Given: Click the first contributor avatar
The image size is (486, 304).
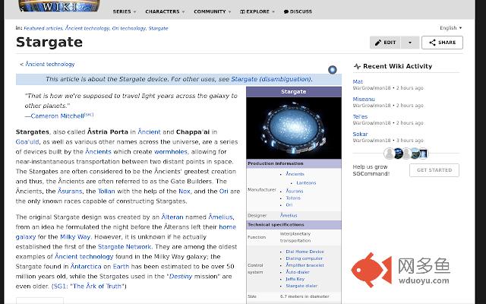Looking at the screenshot, I should [x=389, y=154].
